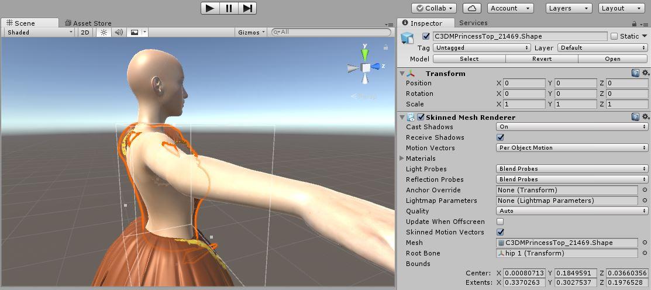
Task: Select the Services tab
Action: tap(473, 23)
